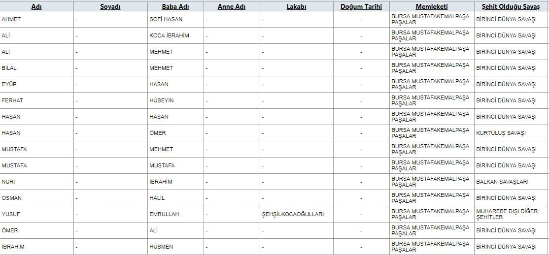This screenshot has width=549, height=255.
Task: Click the Doğum Tarihi header link
Action: pyautogui.click(x=361, y=6)
